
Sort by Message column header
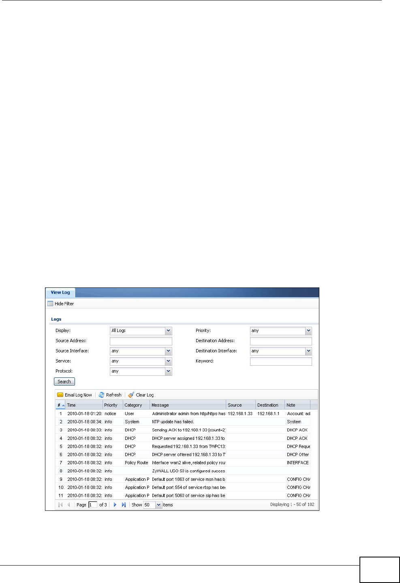[188, 405]
